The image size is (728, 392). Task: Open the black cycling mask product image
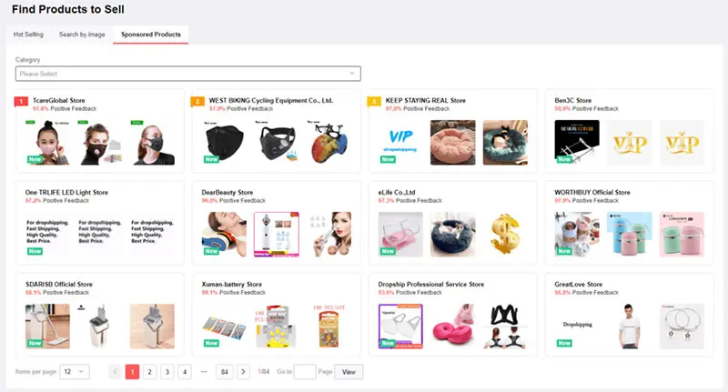224,143
